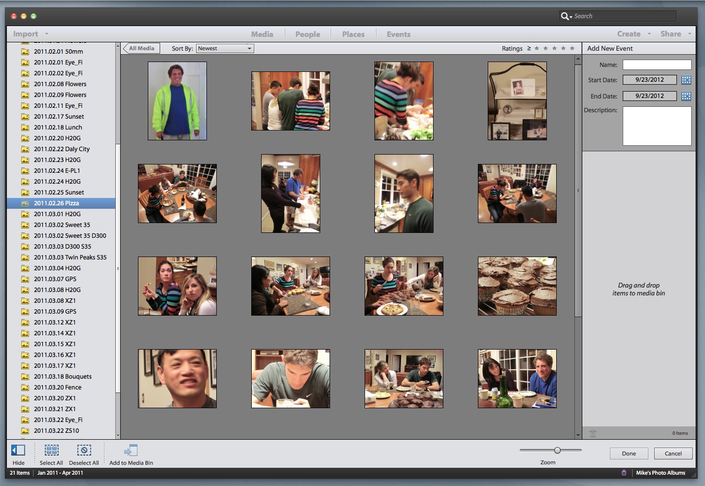Open the End Date calendar picker
The width and height of the screenshot is (705, 486).
(x=686, y=96)
